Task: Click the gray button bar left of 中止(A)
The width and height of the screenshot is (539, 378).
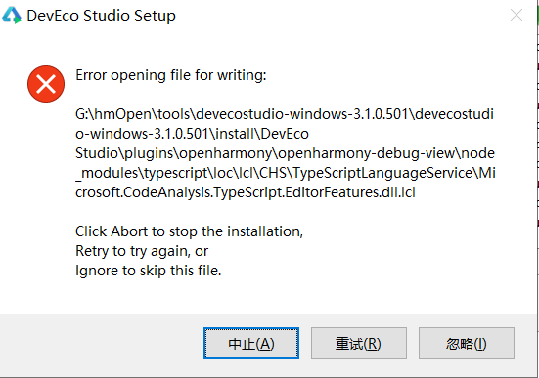Action: [x=102, y=343]
